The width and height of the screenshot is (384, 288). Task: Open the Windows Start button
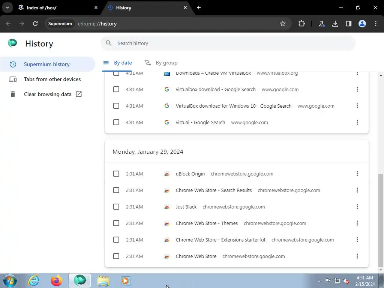click(x=10, y=280)
